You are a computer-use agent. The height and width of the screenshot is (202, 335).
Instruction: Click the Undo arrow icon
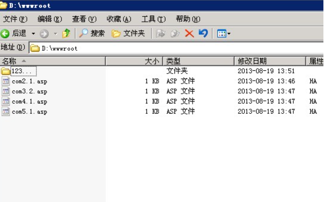point(203,33)
